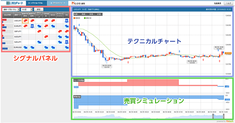235x123 pixels.
Task: Click the 一目均衡表 column header
Action: pyautogui.click(x=46, y=15)
